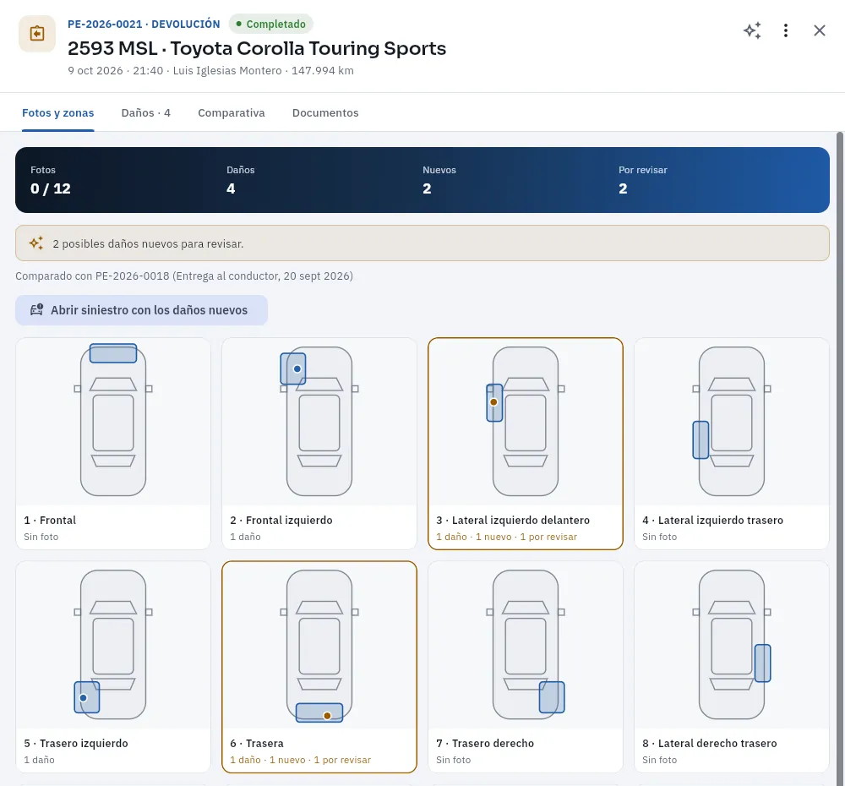Open the 2 · Frontal izquierdo zone card
The height and width of the screenshot is (786, 845).
tap(319, 444)
